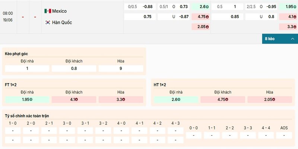
Task: Click the down arrow on top-row 4.75 odds
Action: [x=207, y=17]
